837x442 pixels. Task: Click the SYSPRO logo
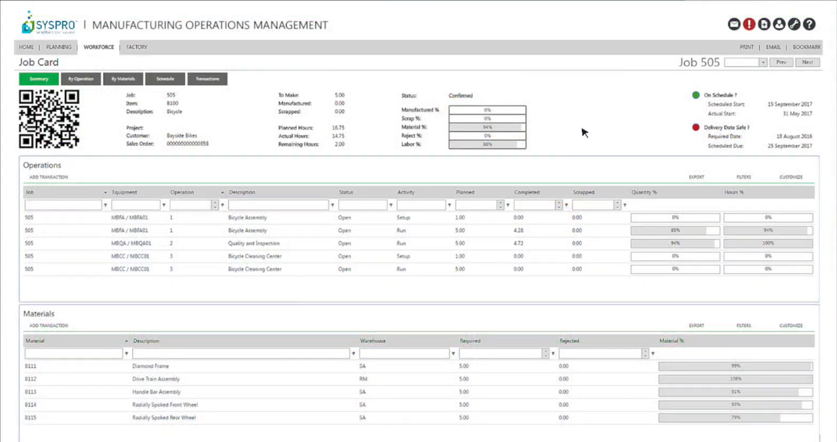[49, 24]
